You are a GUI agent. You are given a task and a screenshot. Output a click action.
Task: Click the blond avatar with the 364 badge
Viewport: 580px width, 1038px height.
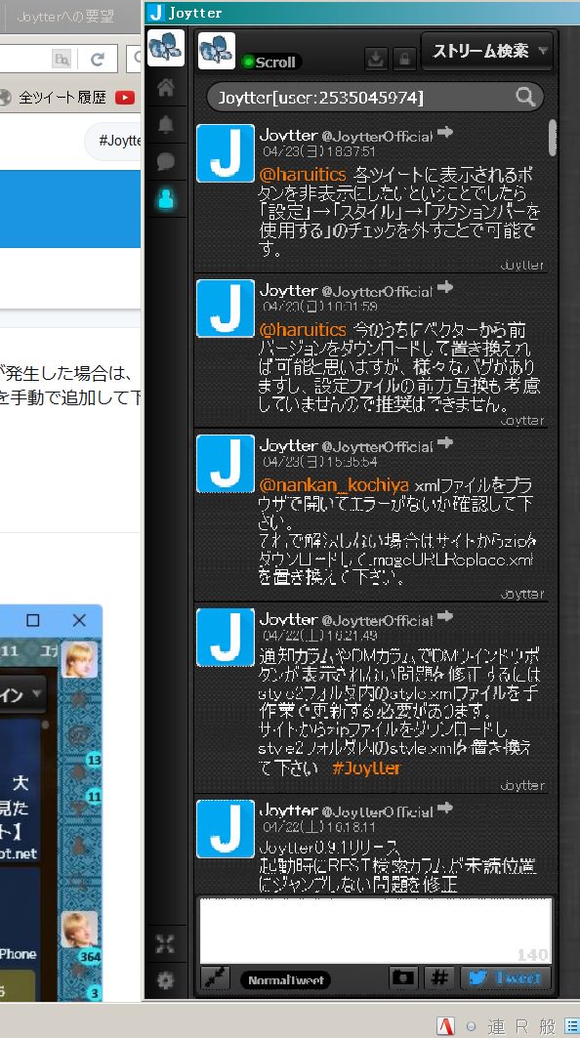coord(79,930)
